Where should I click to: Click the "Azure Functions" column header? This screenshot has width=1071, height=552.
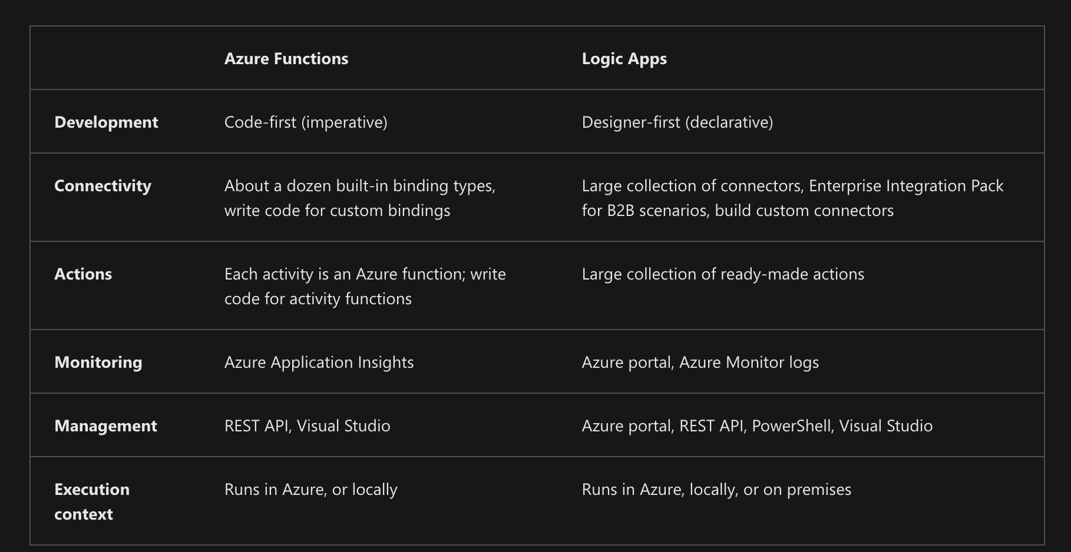pyautogui.click(x=286, y=59)
